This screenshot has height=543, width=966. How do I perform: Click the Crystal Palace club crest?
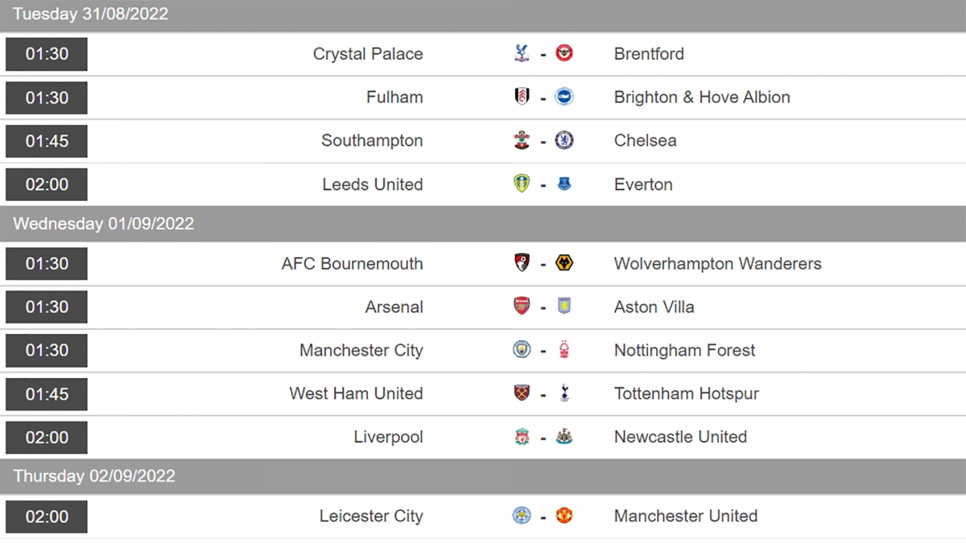pyautogui.click(x=522, y=54)
